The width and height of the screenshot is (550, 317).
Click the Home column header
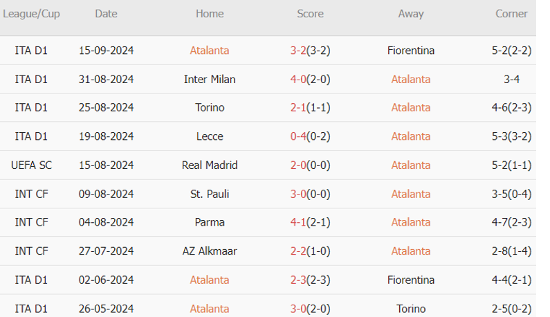point(210,14)
